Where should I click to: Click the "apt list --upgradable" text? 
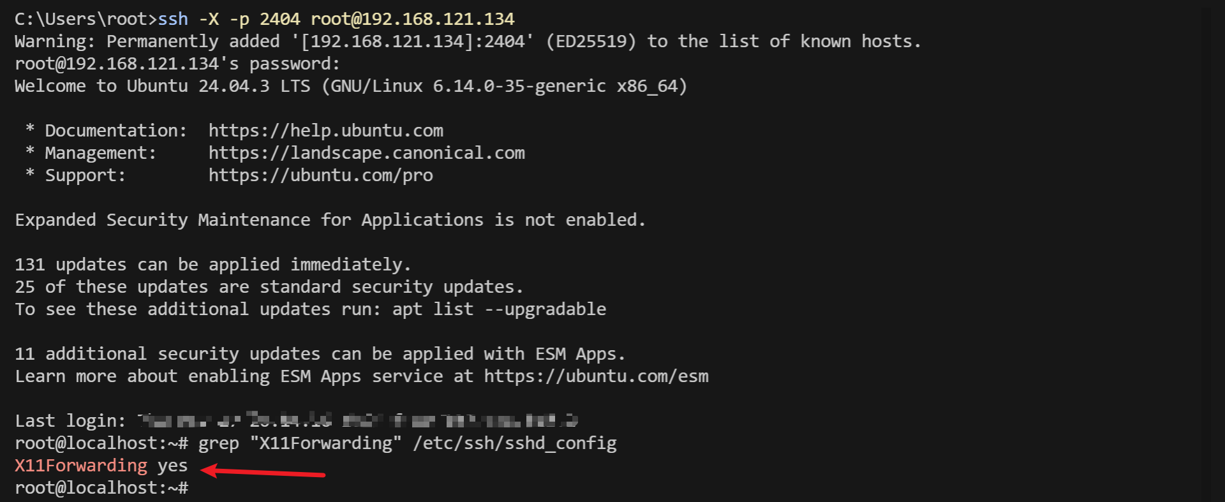pos(499,309)
